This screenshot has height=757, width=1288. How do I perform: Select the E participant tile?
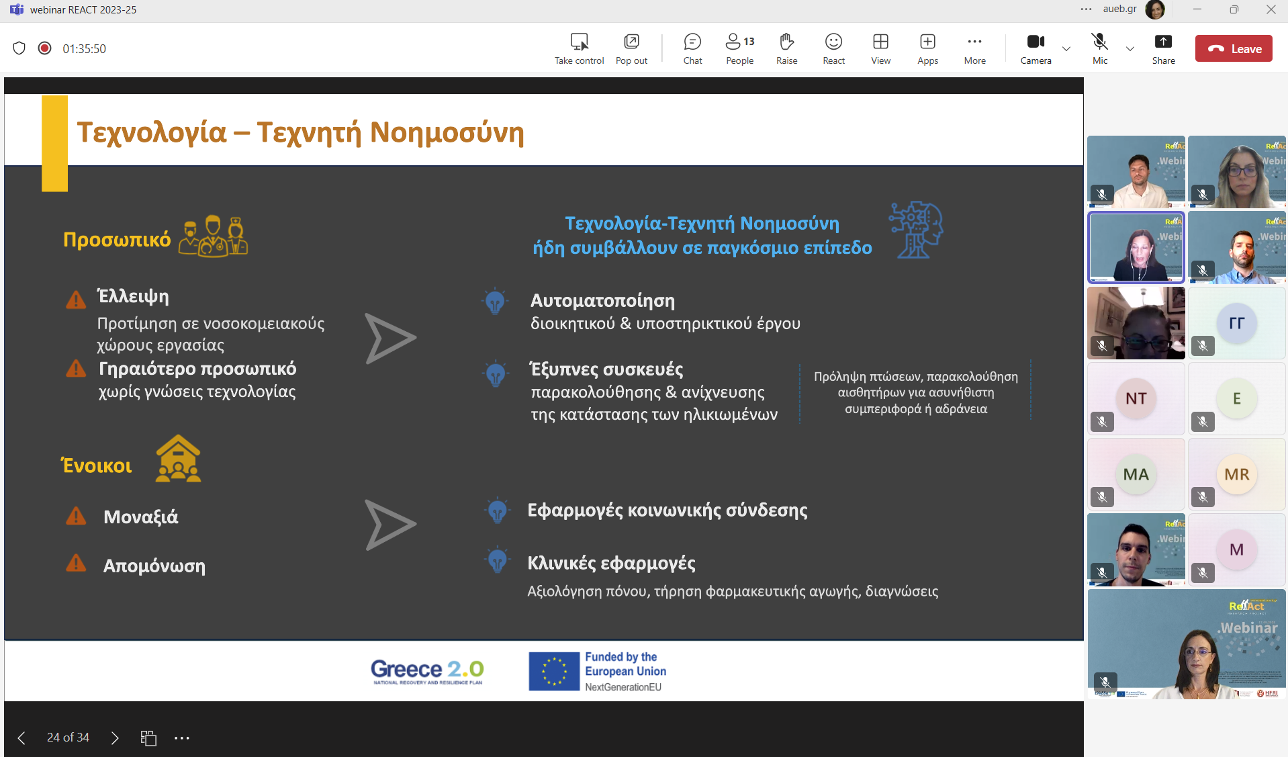1236,398
